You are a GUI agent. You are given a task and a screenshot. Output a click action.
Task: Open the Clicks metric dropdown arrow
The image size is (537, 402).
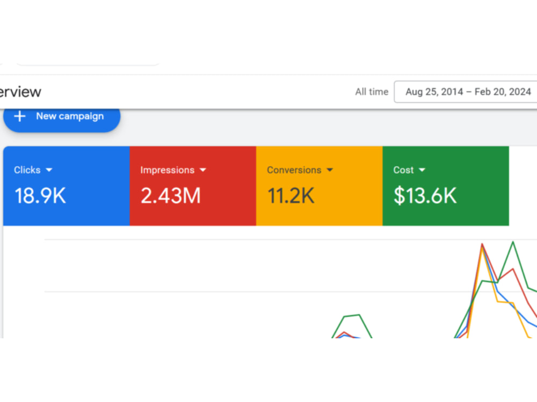click(x=49, y=170)
